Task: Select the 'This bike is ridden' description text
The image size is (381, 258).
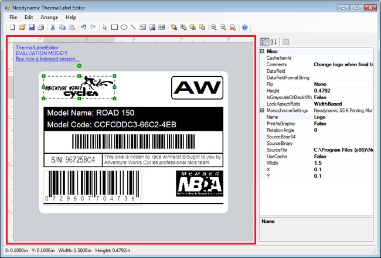Action: (162, 159)
